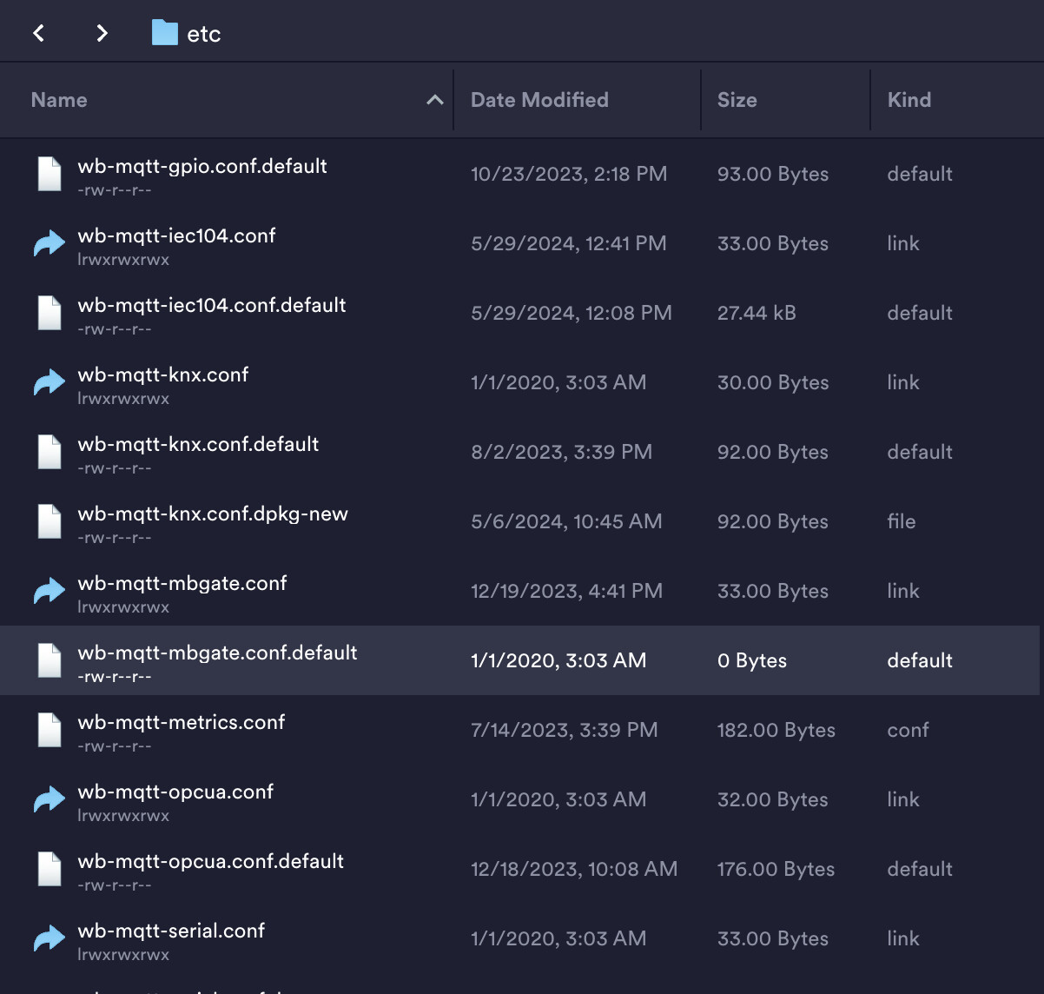
Task: Click link arrow icon of wb-mqtt-iec104.conf
Action: pos(50,243)
